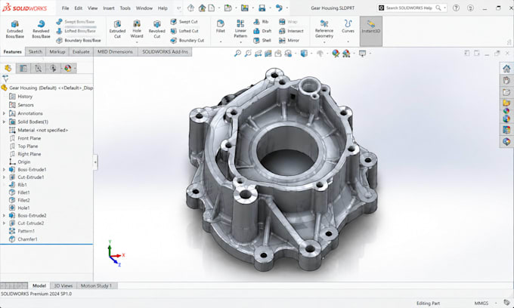
Task: Click the Intersect tool
Action: [x=291, y=31]
